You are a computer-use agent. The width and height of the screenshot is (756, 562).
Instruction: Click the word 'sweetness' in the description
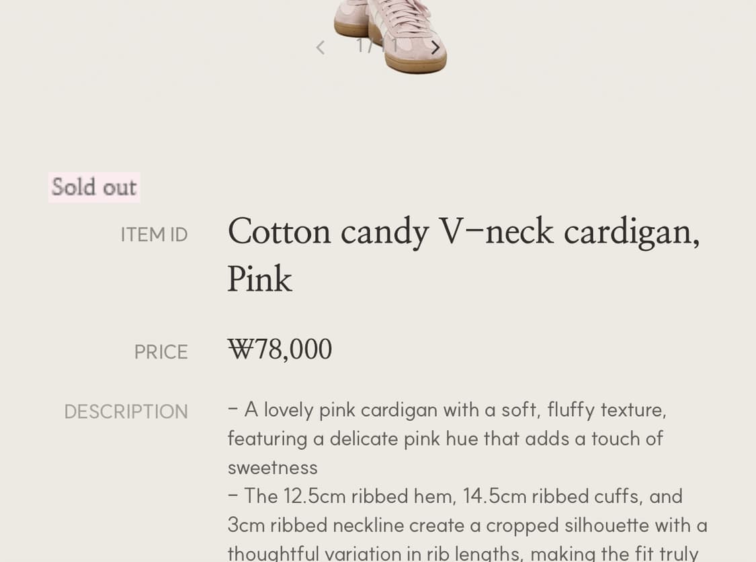[x=272, y=467]
